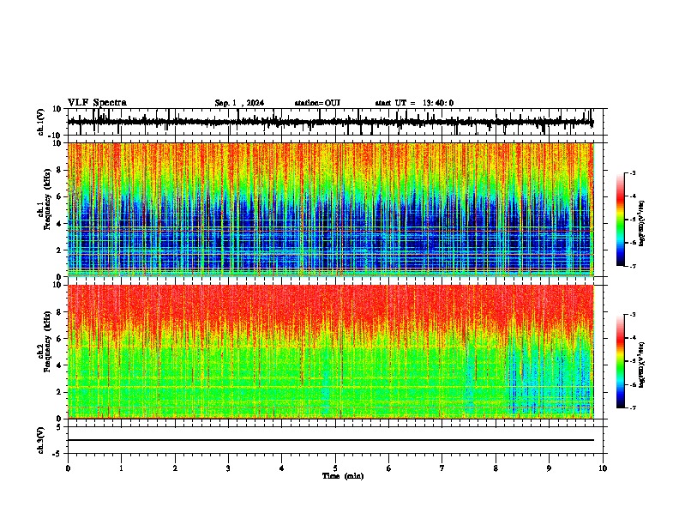The width and height of the screenshot is (679, 525).
Task: Click time axis tick label "1"
Action: (x=121, y=468)
